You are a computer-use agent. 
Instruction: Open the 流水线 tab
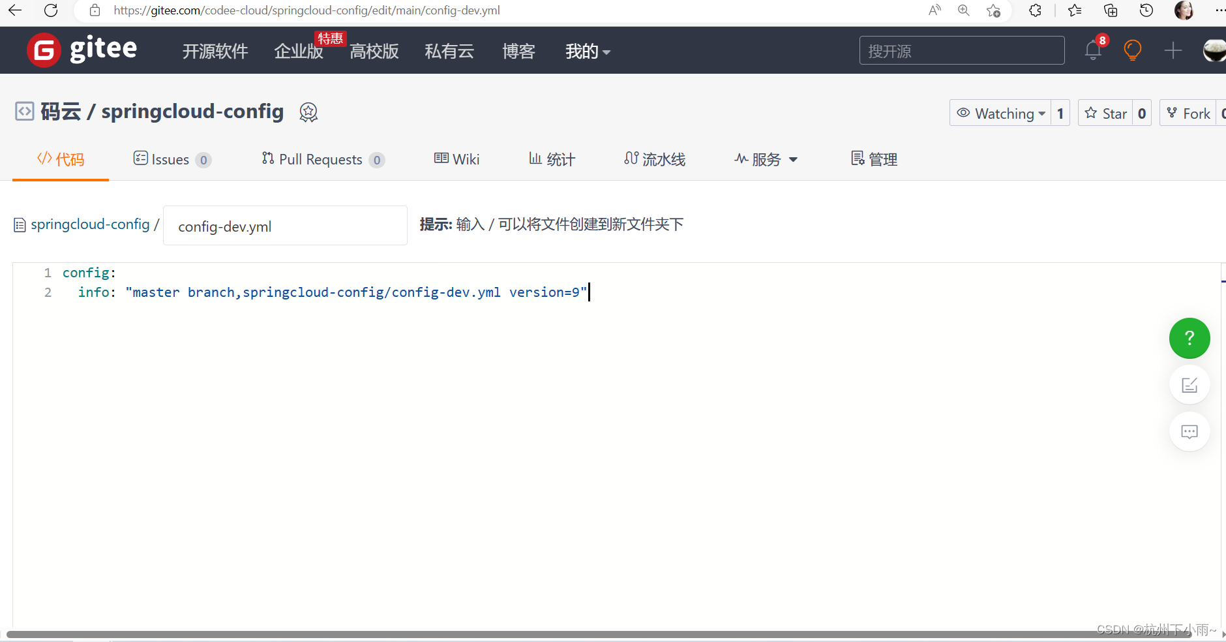coord(654,159)
